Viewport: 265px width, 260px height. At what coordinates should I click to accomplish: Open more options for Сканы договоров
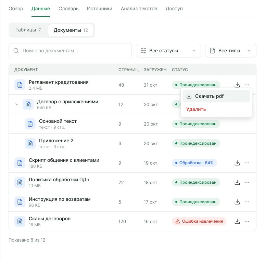247,221
